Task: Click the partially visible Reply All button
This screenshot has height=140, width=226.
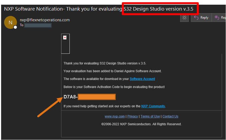Action: point(220,18)
